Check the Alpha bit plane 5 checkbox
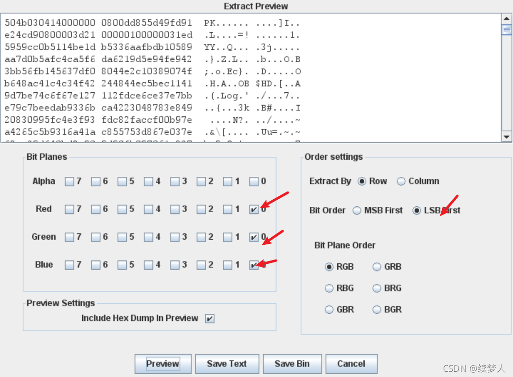This screenshot has height=377, width=513. [x=122, y=182]
